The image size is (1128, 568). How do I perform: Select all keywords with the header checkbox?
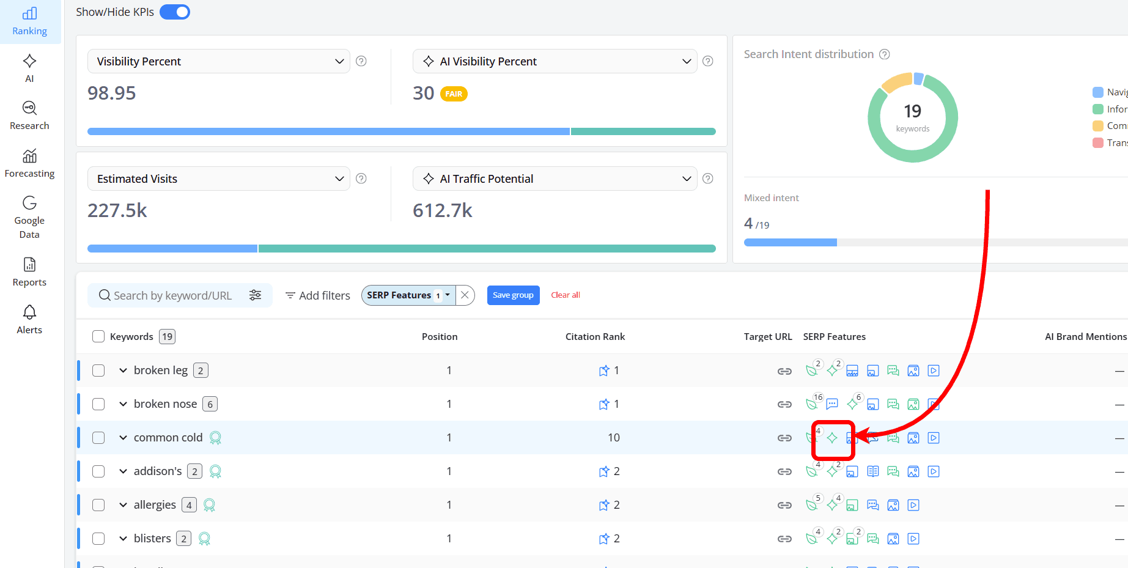pos(98,336)
